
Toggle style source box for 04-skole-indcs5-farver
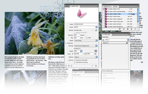tap(103, 17)
